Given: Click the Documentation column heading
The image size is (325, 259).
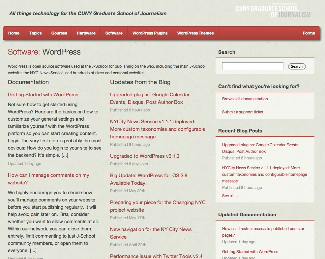Looking at the screenshot, I should (x=28, y=82).
